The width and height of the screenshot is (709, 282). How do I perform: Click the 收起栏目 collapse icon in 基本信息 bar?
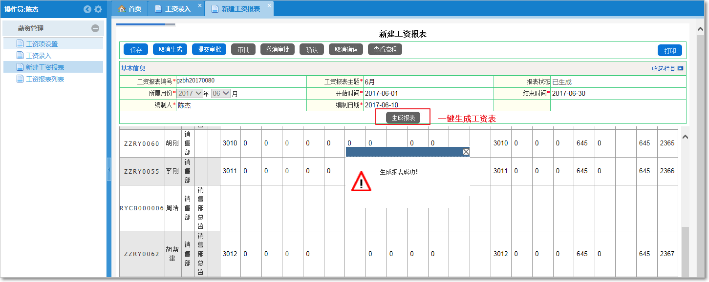click(x=680, y=68)
